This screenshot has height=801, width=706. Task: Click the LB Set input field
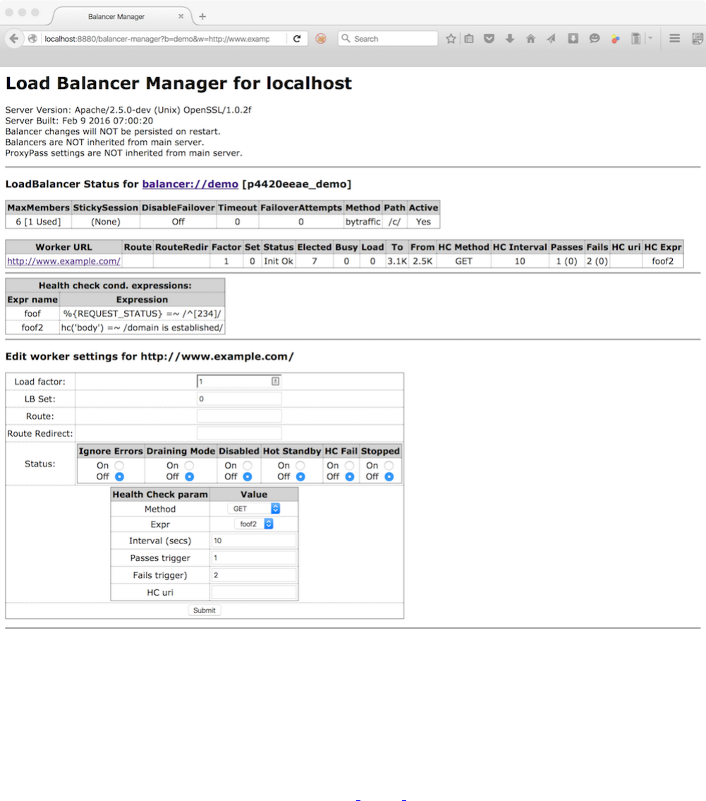[239, 399]
